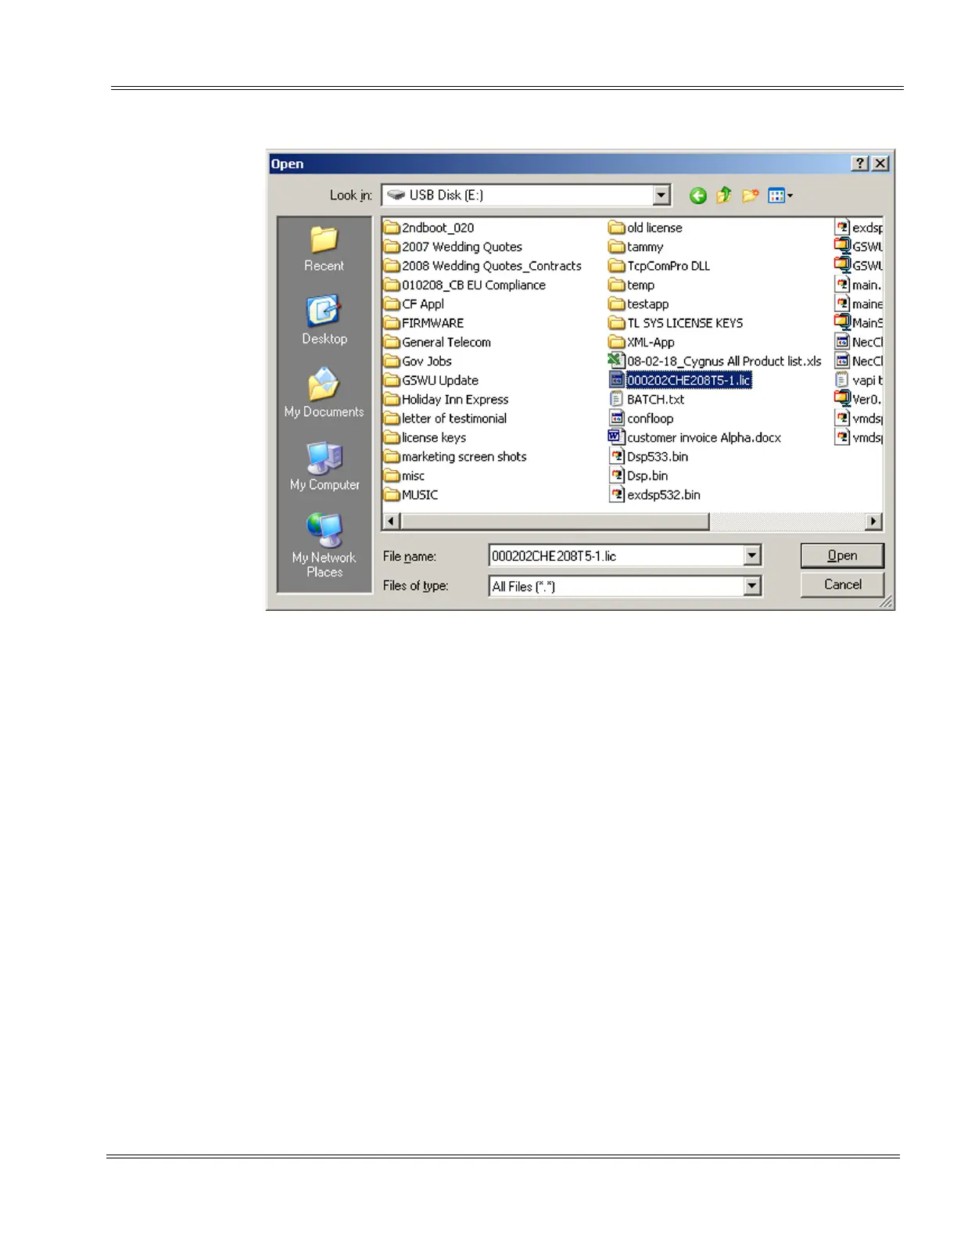Viewport: 957px width, 1239px height.
Task: Click the horizontal scrollbar thumb
Action: [x=555, y=521]
